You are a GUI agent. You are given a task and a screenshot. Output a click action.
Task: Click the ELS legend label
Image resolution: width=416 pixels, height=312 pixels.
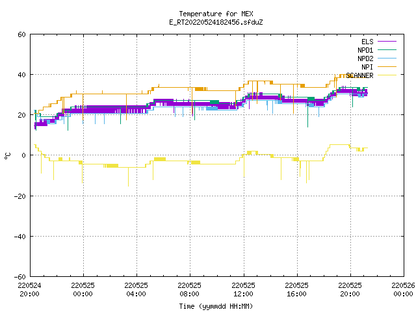coord(367,42)
